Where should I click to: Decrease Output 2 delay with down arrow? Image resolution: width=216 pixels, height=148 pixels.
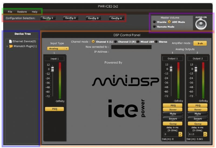click(205, 135)
